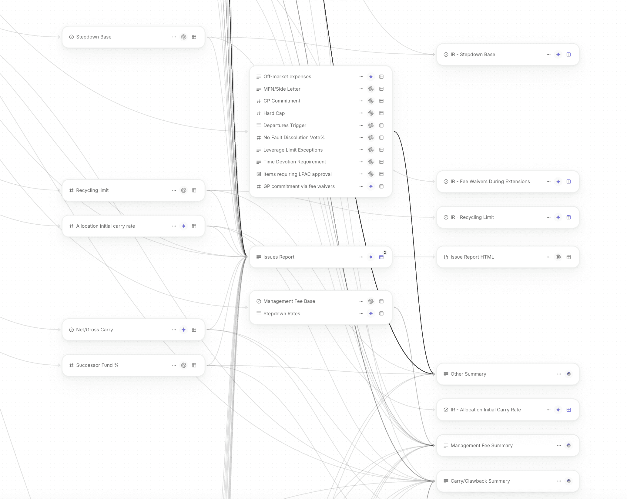Click the table grid icon on Allocation initial carry rate
The image size is (627, 499).
(194, 226)
